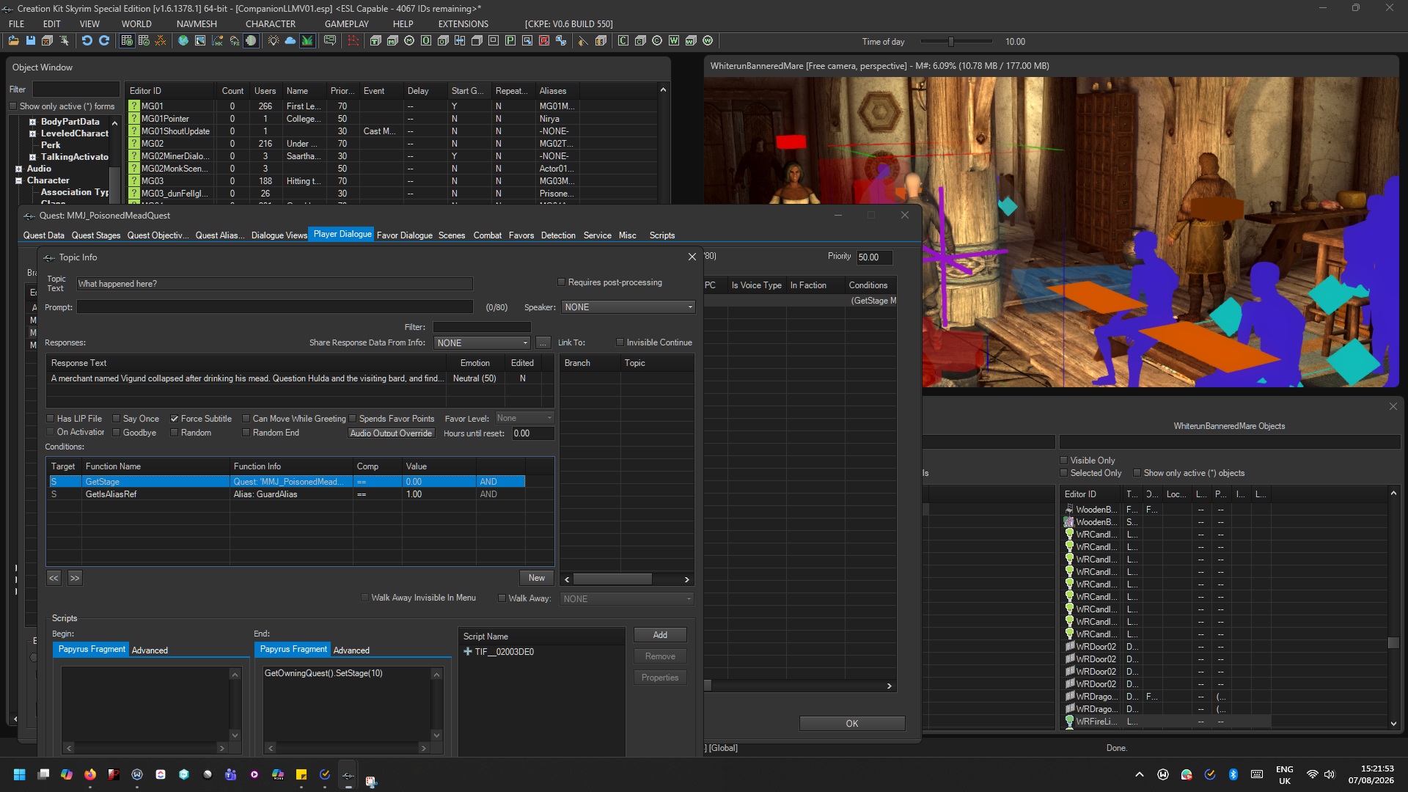
Task: Enable Requires post-processing checkbox
Action: point(562,282)
